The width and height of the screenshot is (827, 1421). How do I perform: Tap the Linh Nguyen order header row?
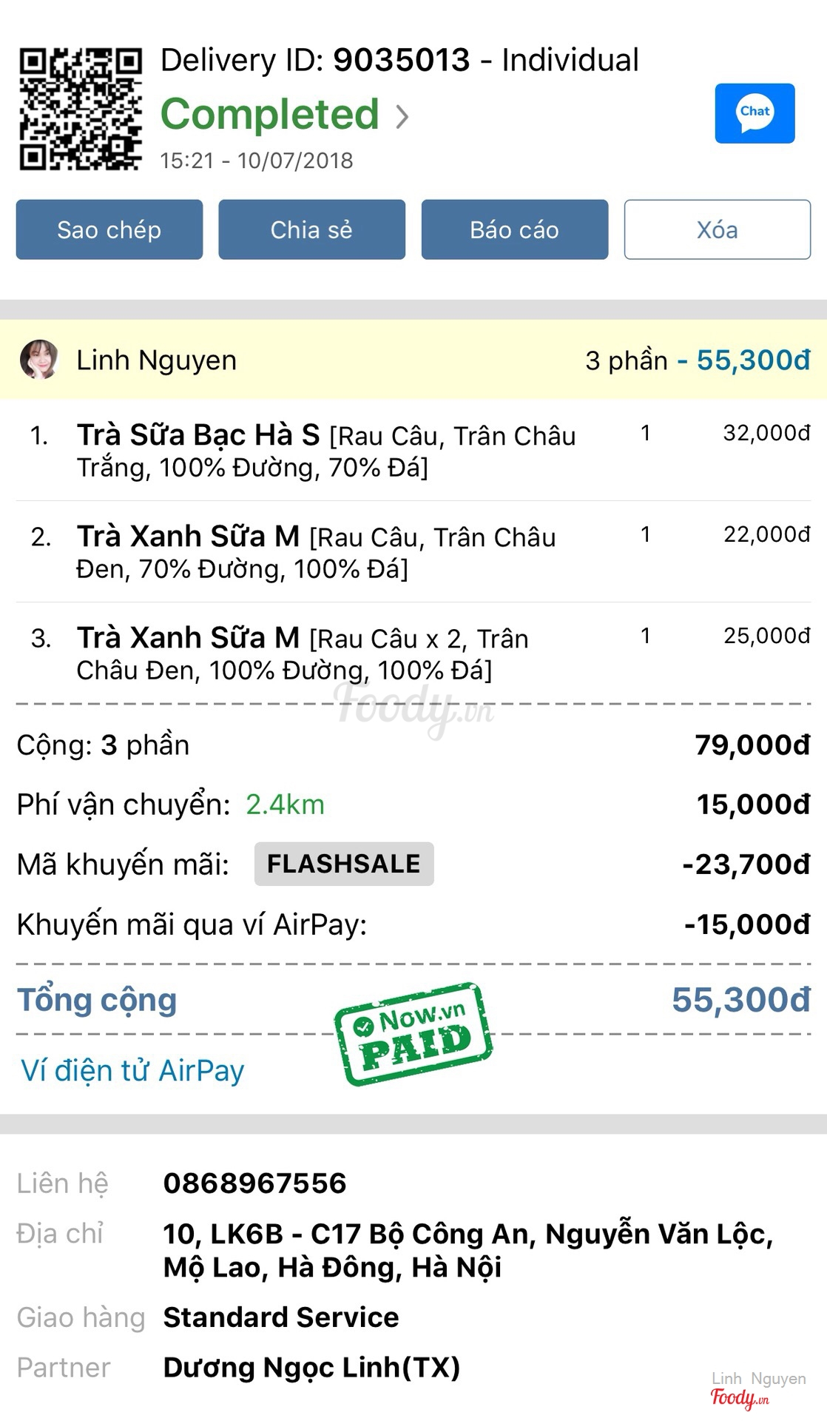[413, 360]
